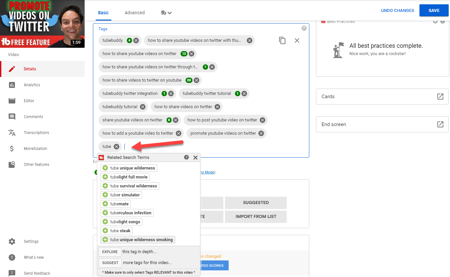
Task: Open the video thumbnail preview
Action: pyautogui.click(x=42, y=24)
